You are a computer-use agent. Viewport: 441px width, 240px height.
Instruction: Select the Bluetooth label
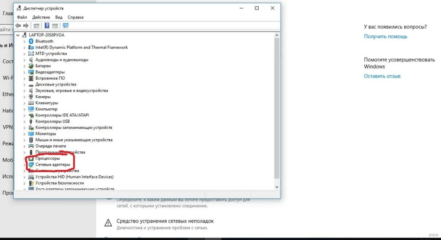click(x=44, y=41)
